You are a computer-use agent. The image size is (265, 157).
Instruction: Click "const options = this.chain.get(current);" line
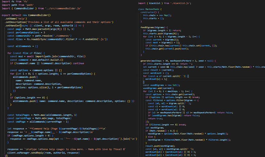click(x=170, y=94)
